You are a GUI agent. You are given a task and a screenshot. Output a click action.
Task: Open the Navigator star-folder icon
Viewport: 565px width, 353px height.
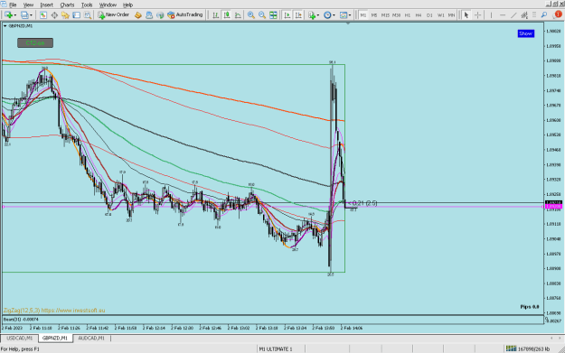(x=65, y=14)
